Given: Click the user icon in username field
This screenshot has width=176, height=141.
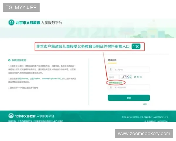Looking at the screenshot, I should [x=111, y=69].
